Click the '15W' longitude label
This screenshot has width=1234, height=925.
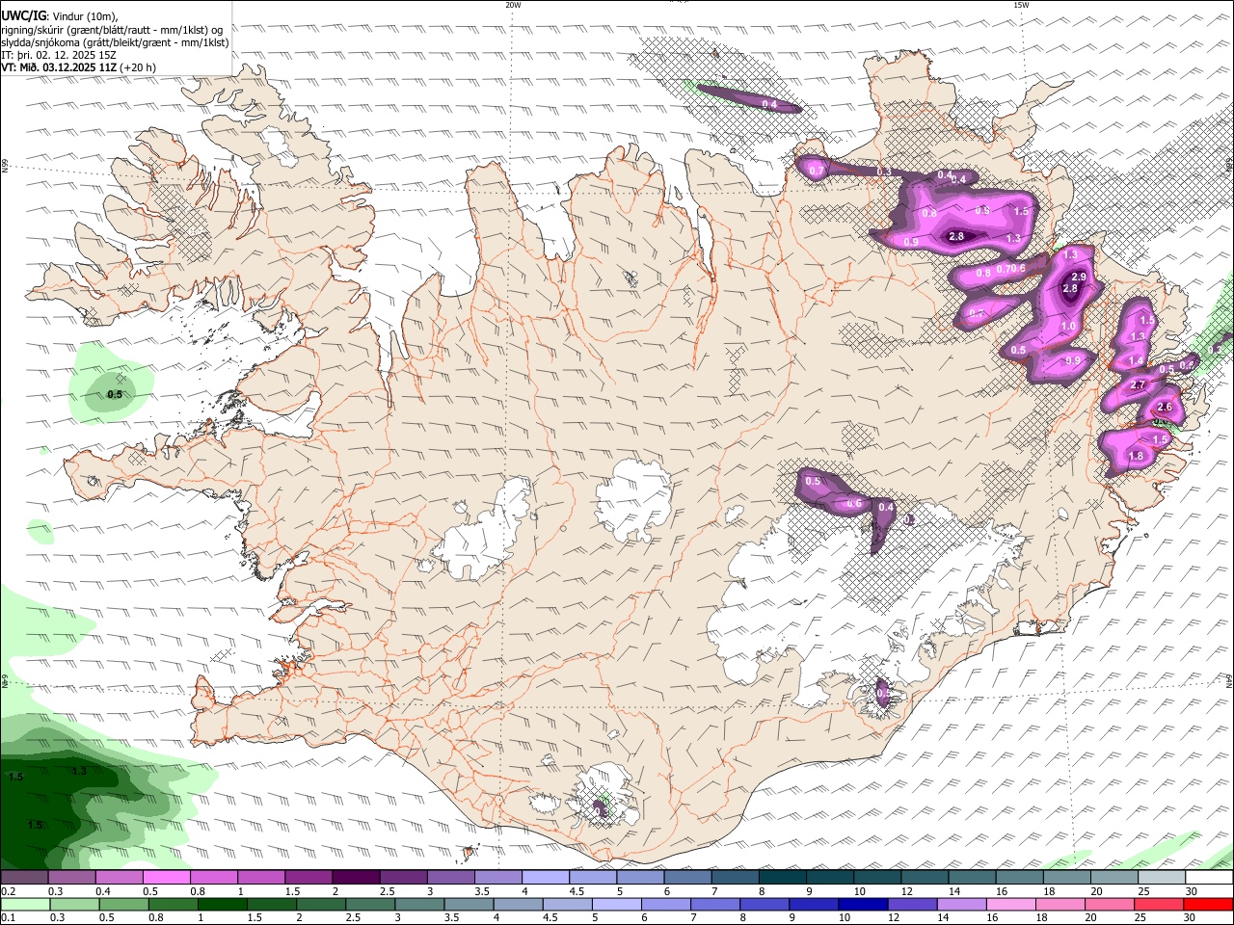click(x=1021, y=5)
